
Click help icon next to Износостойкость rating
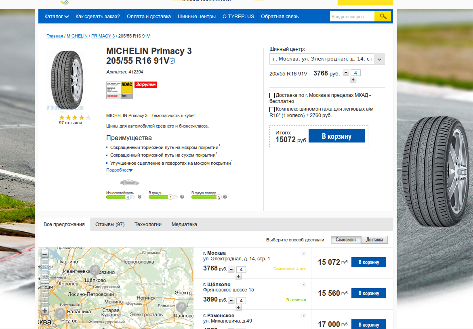coord(140,197)
